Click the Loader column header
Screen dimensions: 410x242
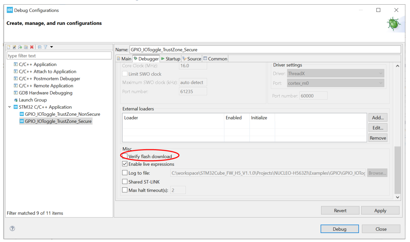click(173, 118)
